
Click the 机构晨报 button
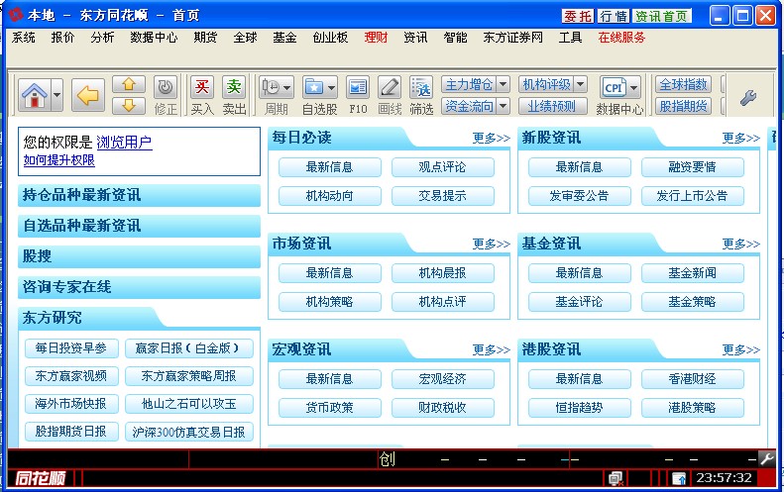click(x=442, y=273)
